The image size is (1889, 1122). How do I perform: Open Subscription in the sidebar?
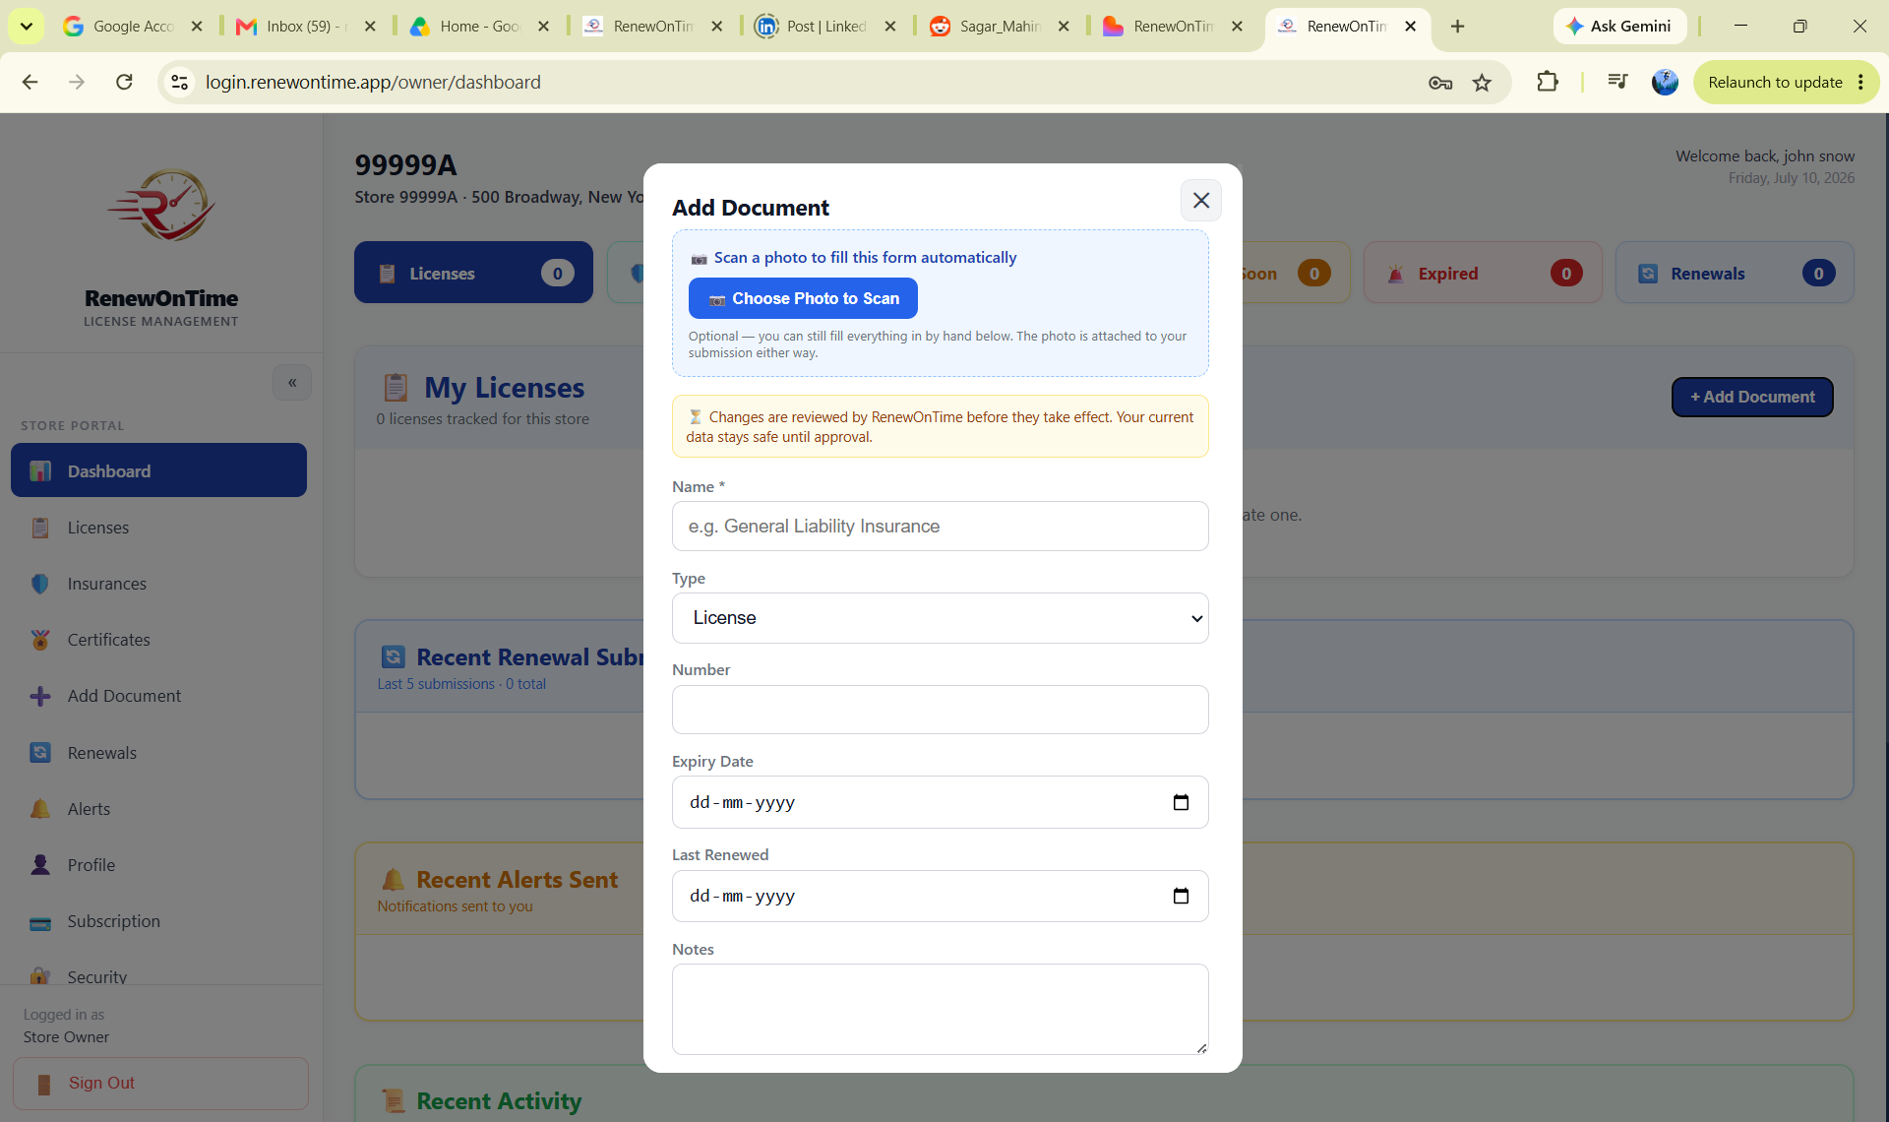point(158,921)
